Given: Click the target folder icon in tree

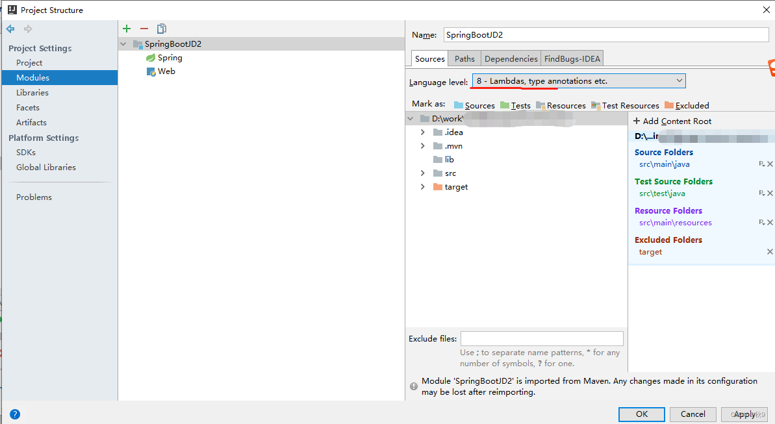Looking at the screenshot, I should tap(437, 187).
